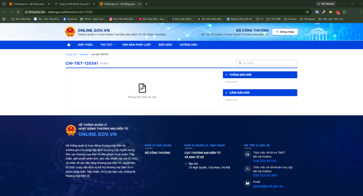The height and width of the screenshot is (196, 363).
Task: Open the Threads Đức Hiếu Web bookmark
Action: point(210,19)
